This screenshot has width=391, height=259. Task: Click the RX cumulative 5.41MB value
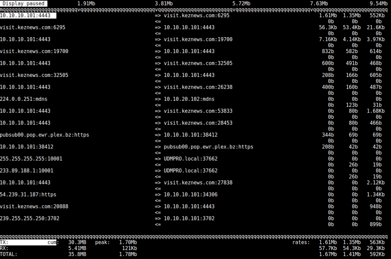click(77, 248)
